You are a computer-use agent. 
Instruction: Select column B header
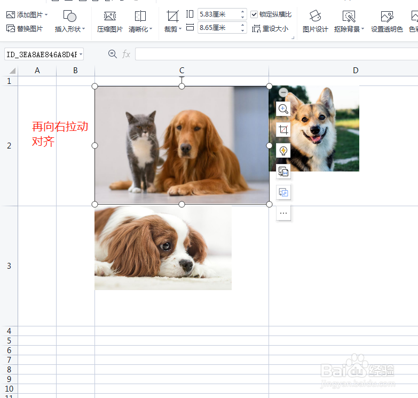tap(75, 71)
